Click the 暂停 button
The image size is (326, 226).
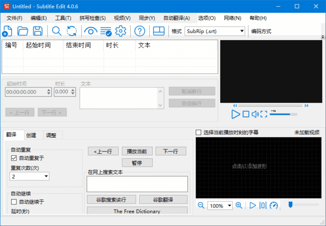point(137,163)
